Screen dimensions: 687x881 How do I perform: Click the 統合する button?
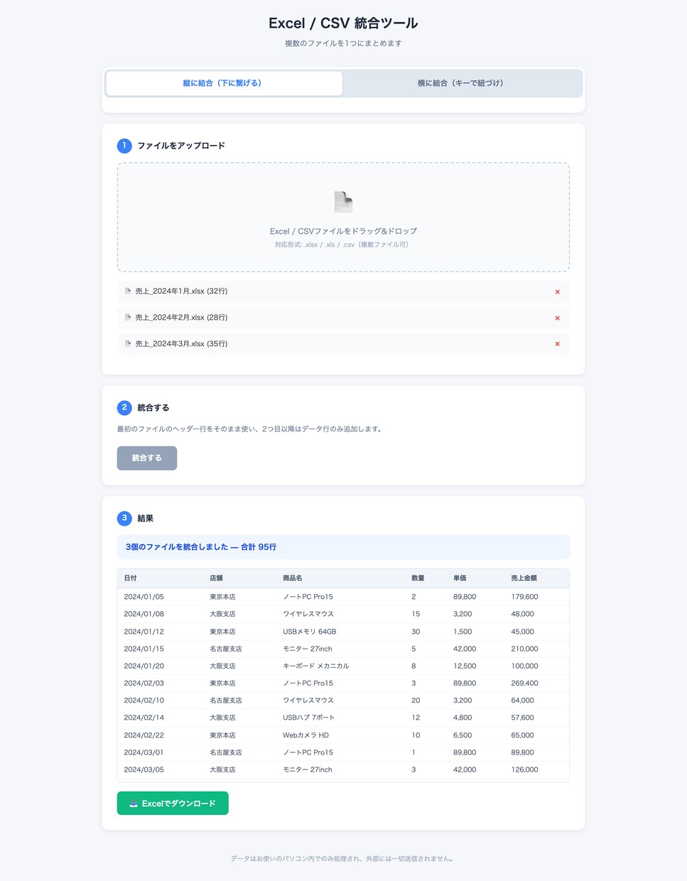(x=147, y=458)
